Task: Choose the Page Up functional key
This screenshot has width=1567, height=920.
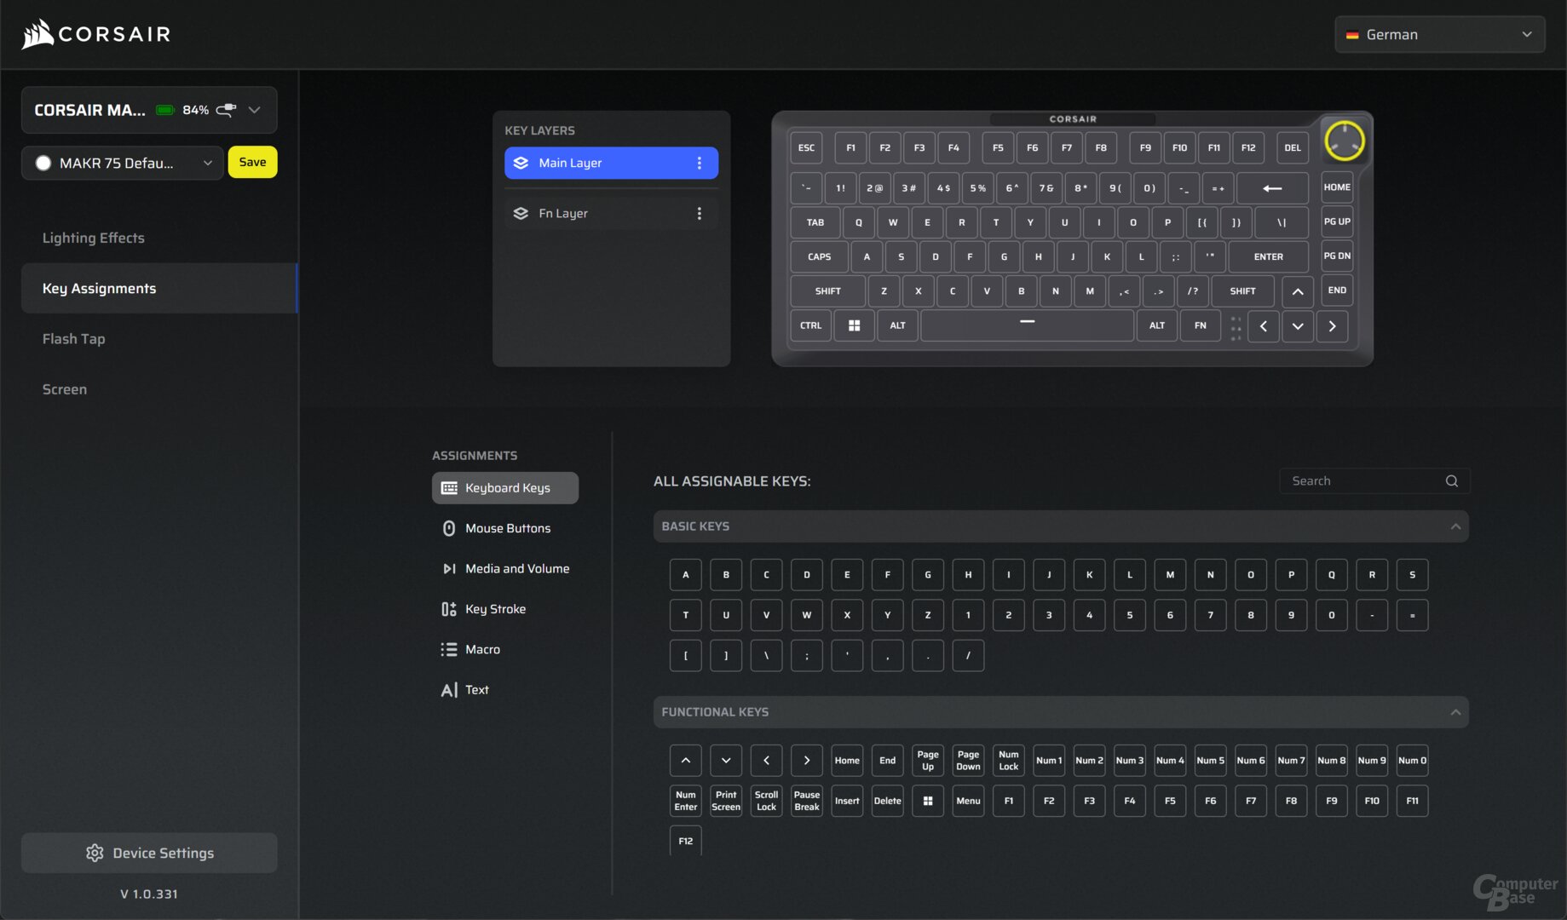Action: [928, 761]
